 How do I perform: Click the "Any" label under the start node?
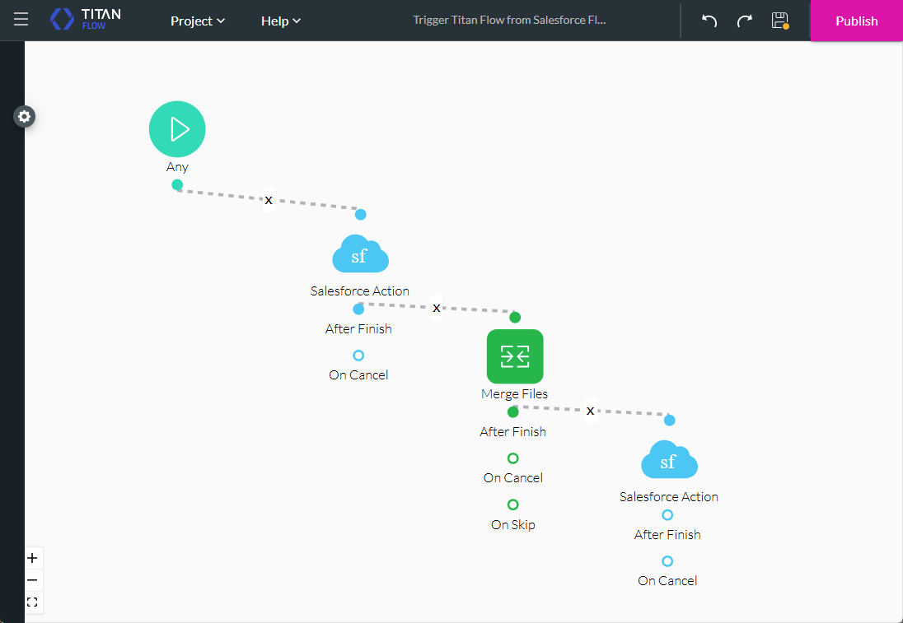[x=177, y=167]
